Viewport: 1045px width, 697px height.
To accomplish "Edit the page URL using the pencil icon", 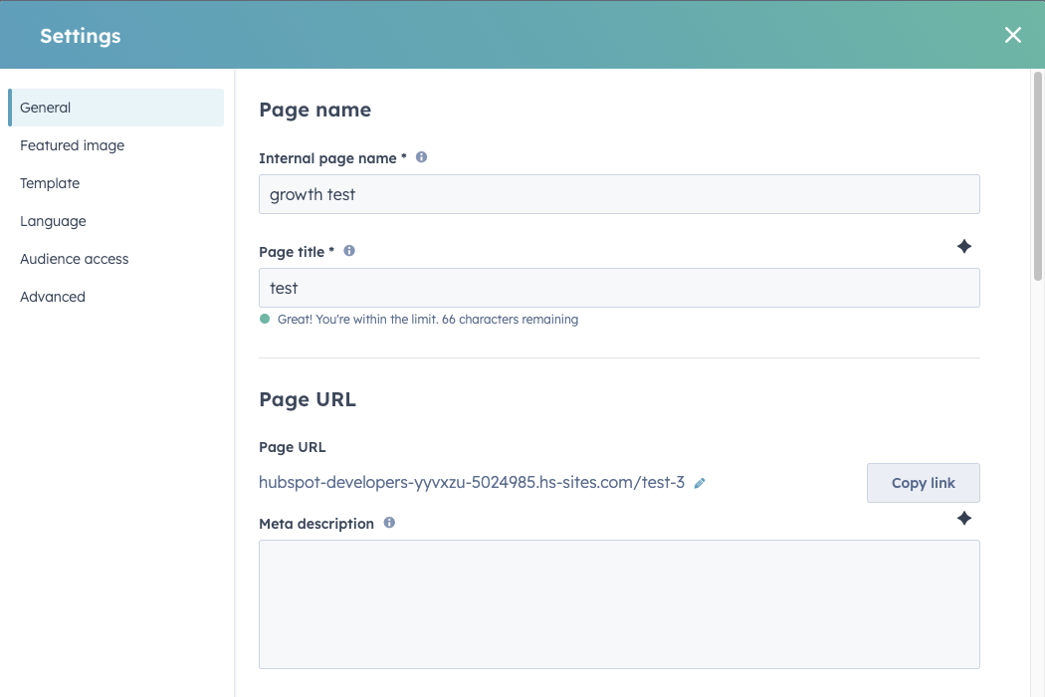I will 700,482.
